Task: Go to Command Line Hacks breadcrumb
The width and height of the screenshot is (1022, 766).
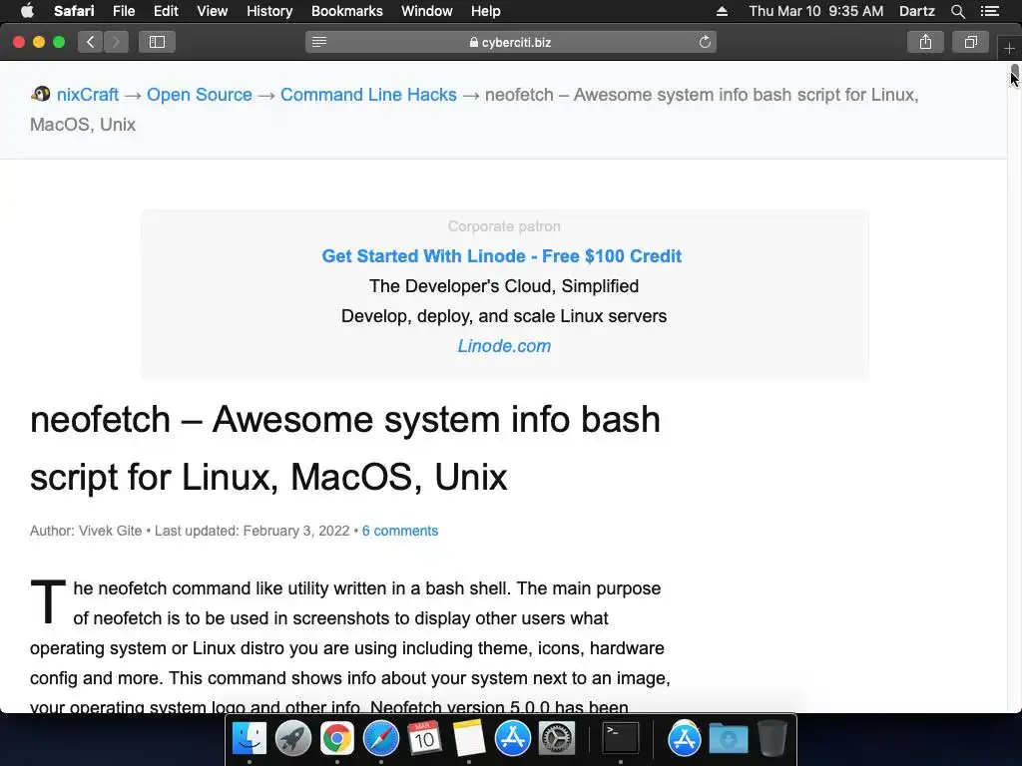Action: (368, 95)
